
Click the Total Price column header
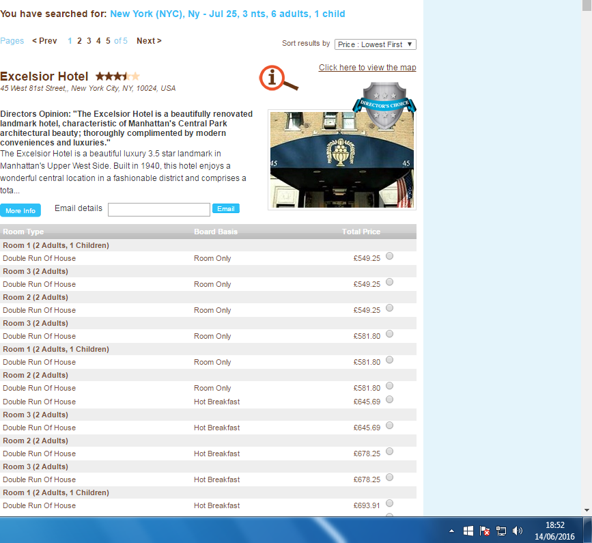pos(361,232)
